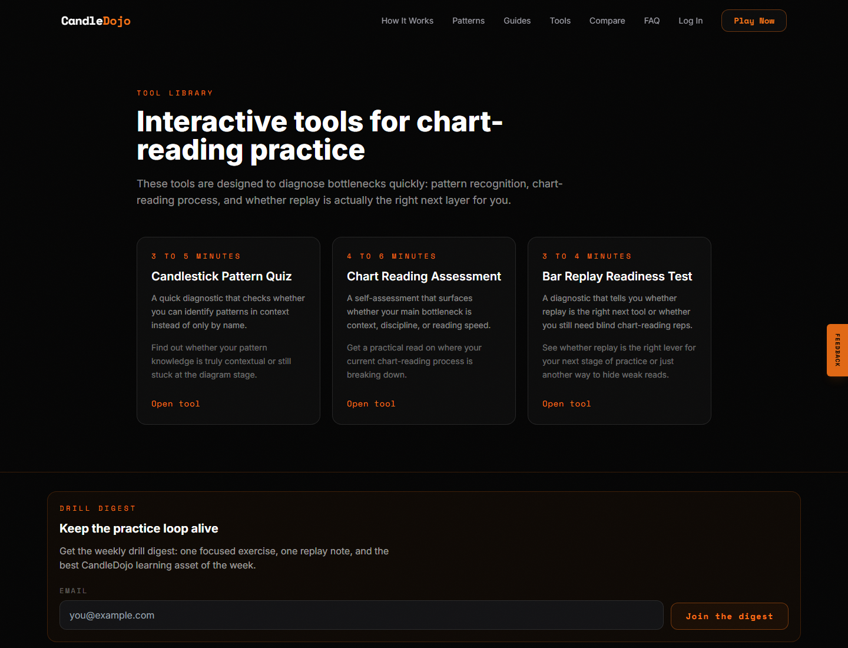Click the TOOL LIBRARY label
This screenshot has height=648, width=848.
[x=174, y=92]
